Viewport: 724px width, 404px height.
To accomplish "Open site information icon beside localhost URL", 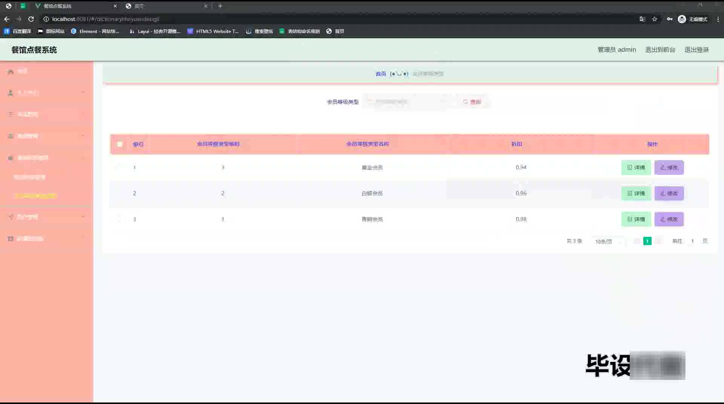I will pyautogui.click(x=46, y=19).
